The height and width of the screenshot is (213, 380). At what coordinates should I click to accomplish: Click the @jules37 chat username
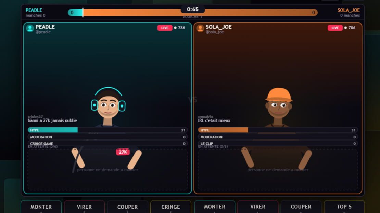35,116
